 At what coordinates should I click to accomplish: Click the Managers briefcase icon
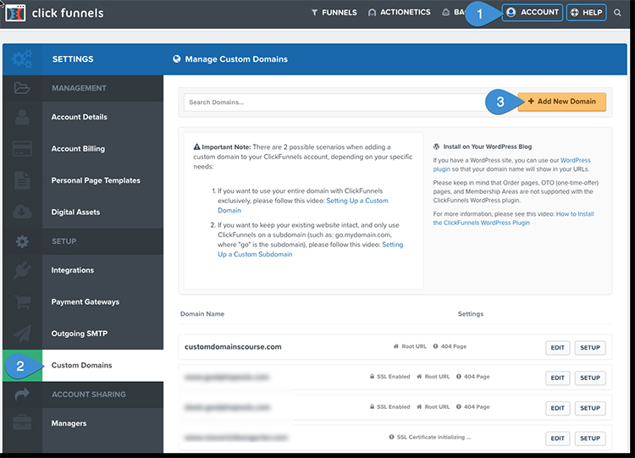click(x=22, y=422)
